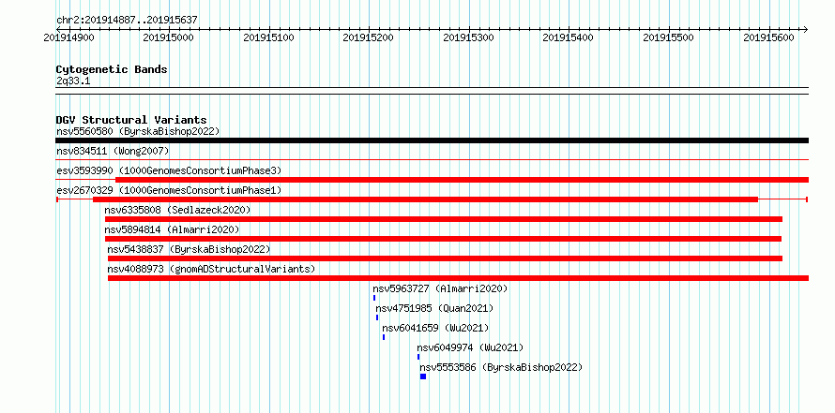
Task: Open the nsv4751985 (Quan2021) label
Action: point(434,308)
